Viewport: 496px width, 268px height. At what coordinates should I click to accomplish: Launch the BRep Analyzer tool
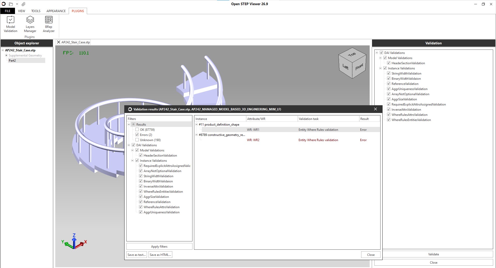tap(49, 24)
